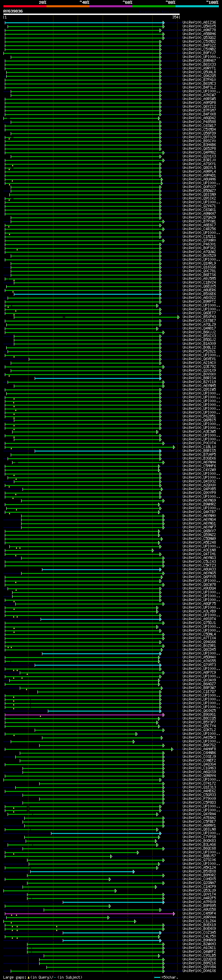Select hit UniRef100_Q56FD9
The image size is (222, 980).
coord(199,133)
